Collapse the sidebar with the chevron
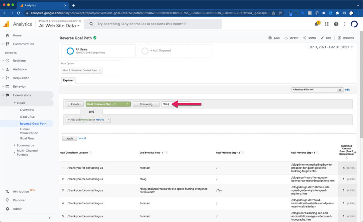 click(x=50, y=218)
